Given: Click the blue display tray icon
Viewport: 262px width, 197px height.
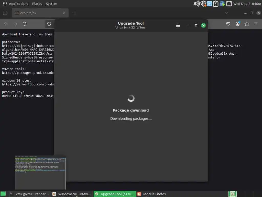Looking at the screenshot, I should (x=210, y=4).
